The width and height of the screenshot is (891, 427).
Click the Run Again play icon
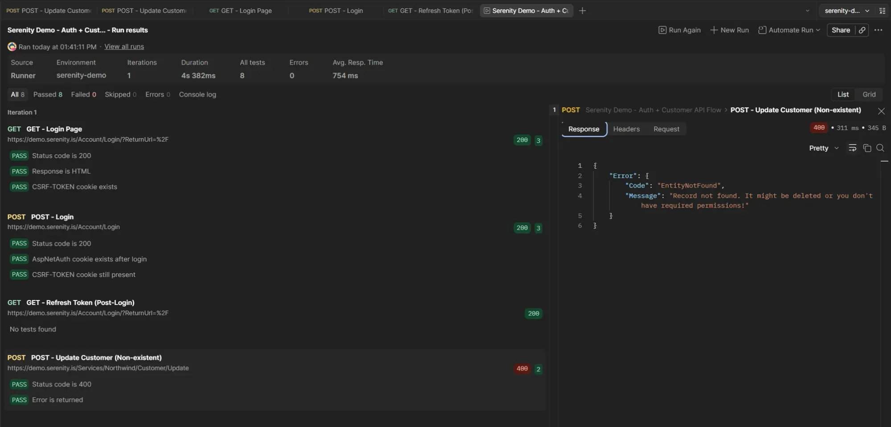click(x=663, y=30)
